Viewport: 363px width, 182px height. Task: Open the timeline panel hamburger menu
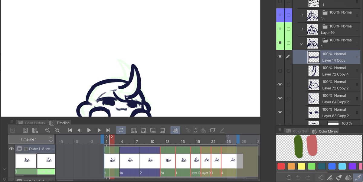[x=11, y=122]
